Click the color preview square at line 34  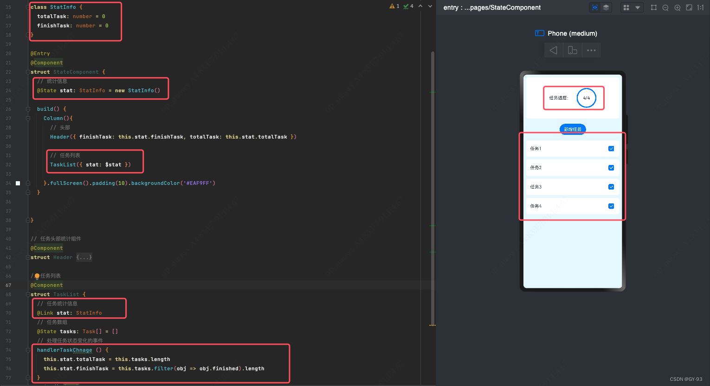[18, 183]
